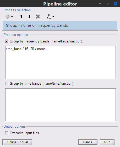The width and height of the screenshot is (120, 147).
Task: Uncheck 'Group by frequency bands' checkbox
Action: tap(7, 41)
